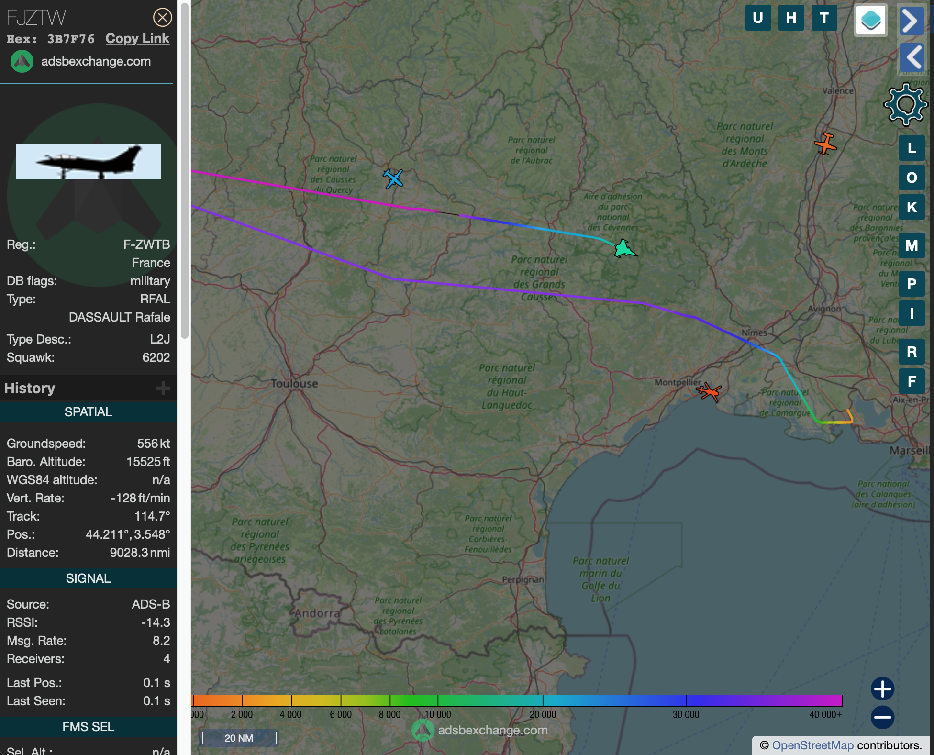Click the Hex 3B7F76 value

tap(71, 39)
